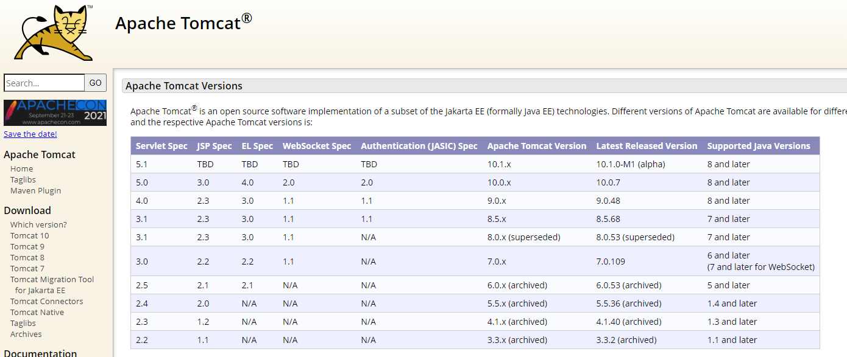Screen dimensions: 847x357
Task: Click the GO search button
Action: (x=96, y=83)
